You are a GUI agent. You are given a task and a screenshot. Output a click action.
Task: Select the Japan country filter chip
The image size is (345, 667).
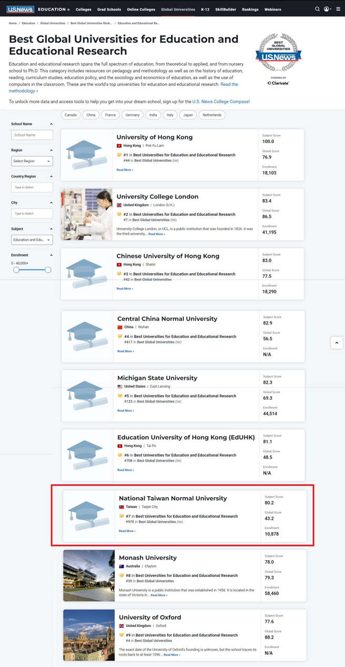click(x=188, y=115)
